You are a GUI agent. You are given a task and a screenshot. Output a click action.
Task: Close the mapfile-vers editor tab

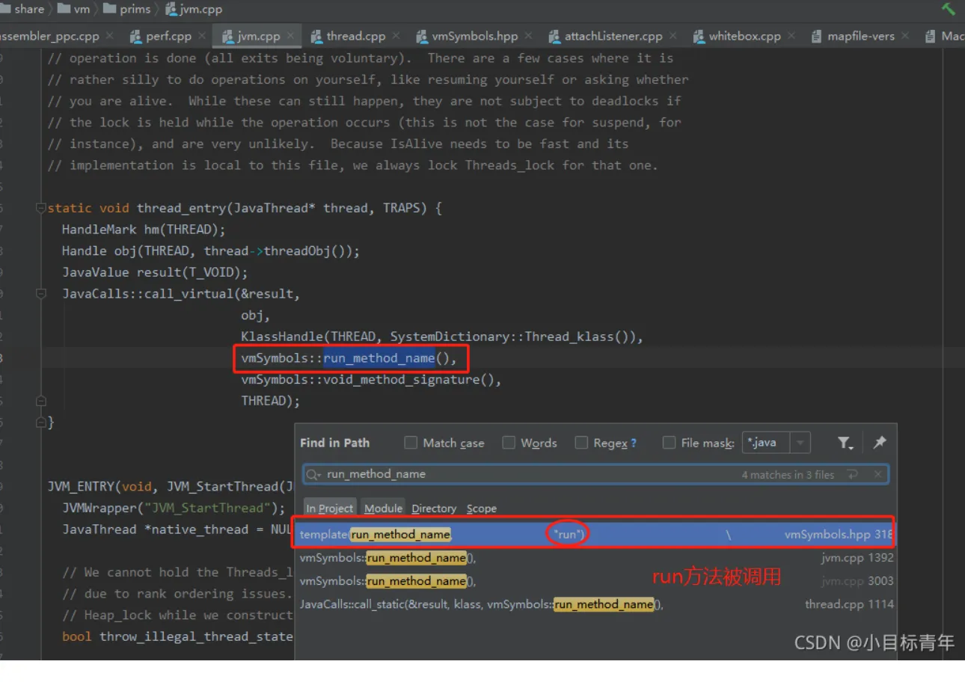point(905,35)
